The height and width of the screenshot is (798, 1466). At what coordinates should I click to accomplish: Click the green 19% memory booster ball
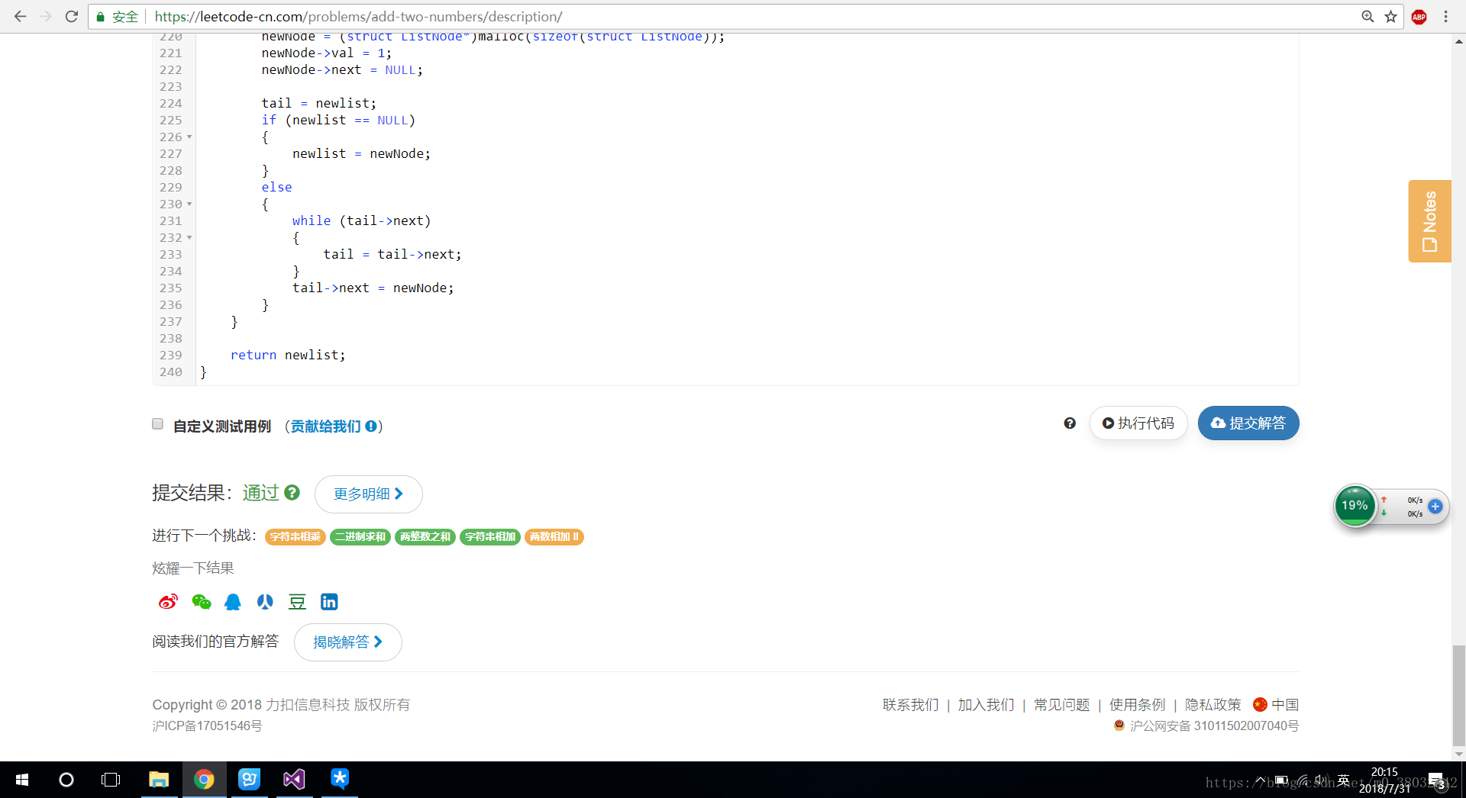1355,506
